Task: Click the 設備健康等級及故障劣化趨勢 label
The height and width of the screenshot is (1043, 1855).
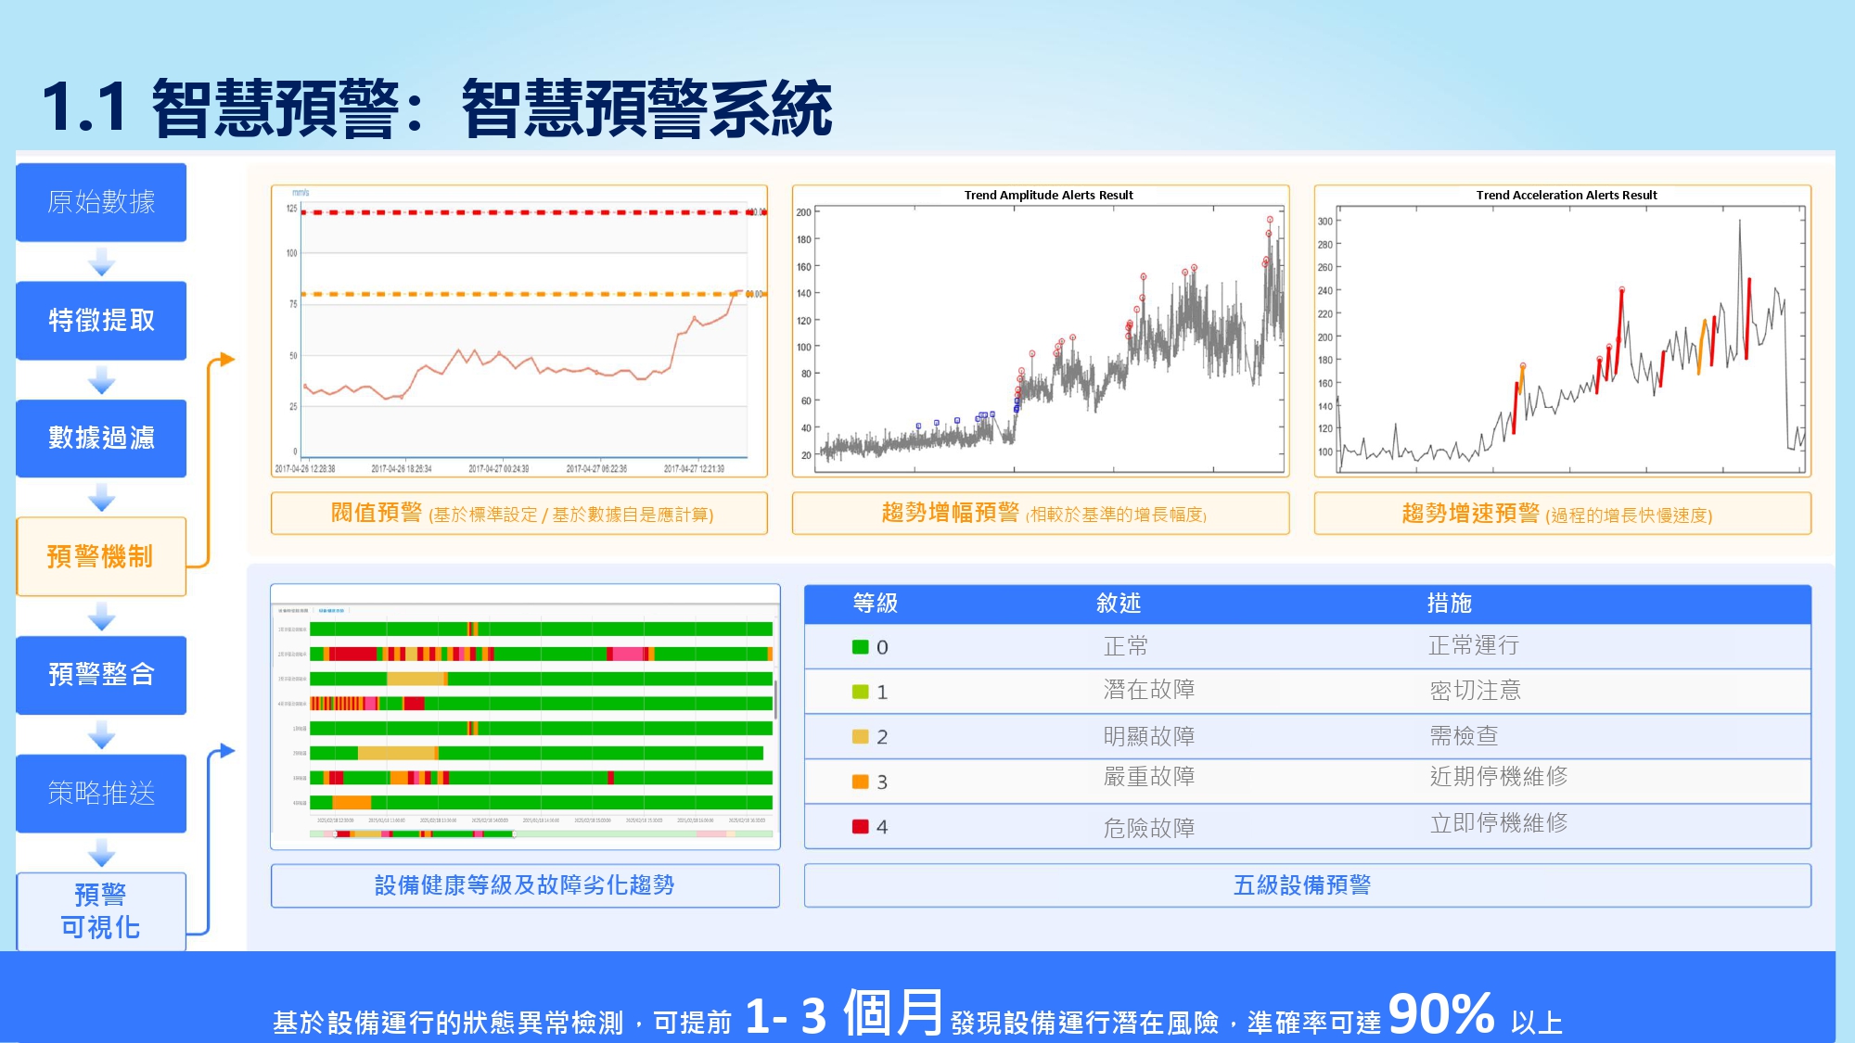Action: [x=525, y=885]
